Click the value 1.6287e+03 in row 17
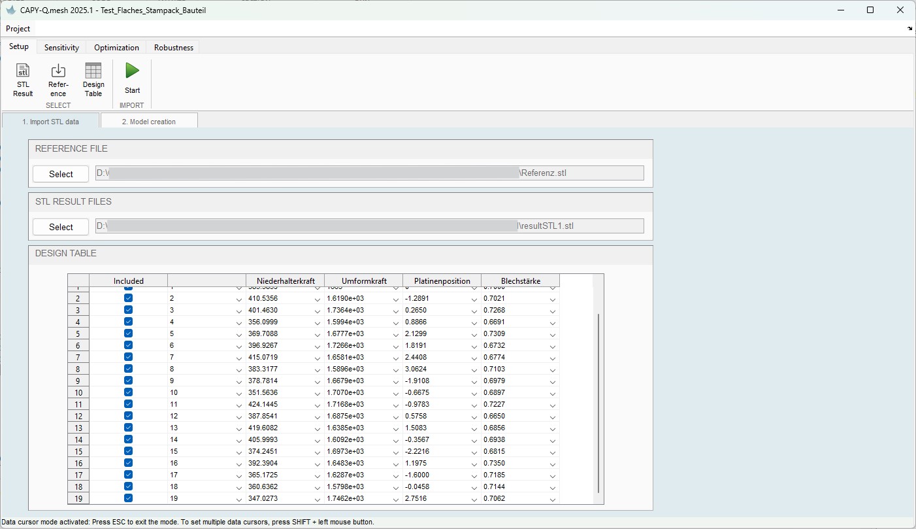916x529 pixels. [345, 475]
